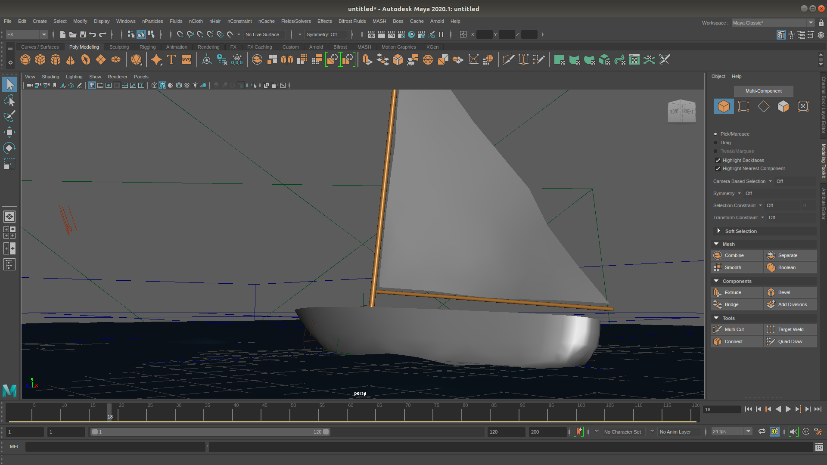Switch to the Sculpting shelf tab

click(x=119, y=47)
